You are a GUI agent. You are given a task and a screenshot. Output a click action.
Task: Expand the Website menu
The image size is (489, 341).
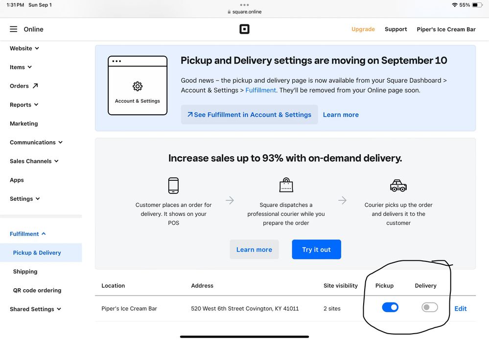(24, 48)
